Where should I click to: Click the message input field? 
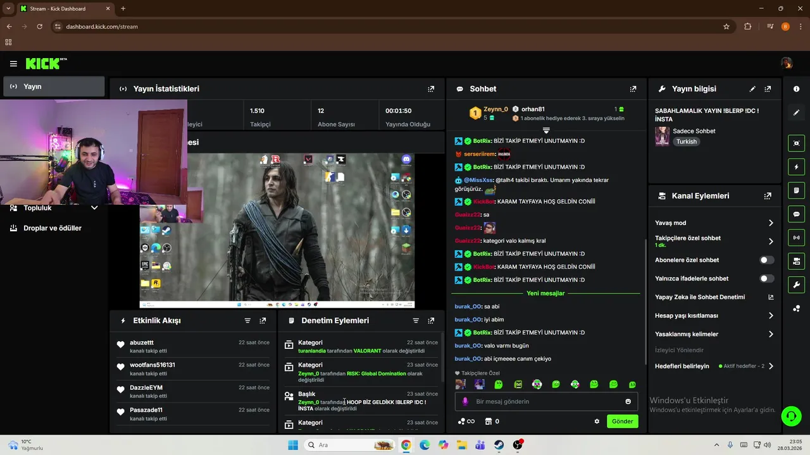click(545, 401)
